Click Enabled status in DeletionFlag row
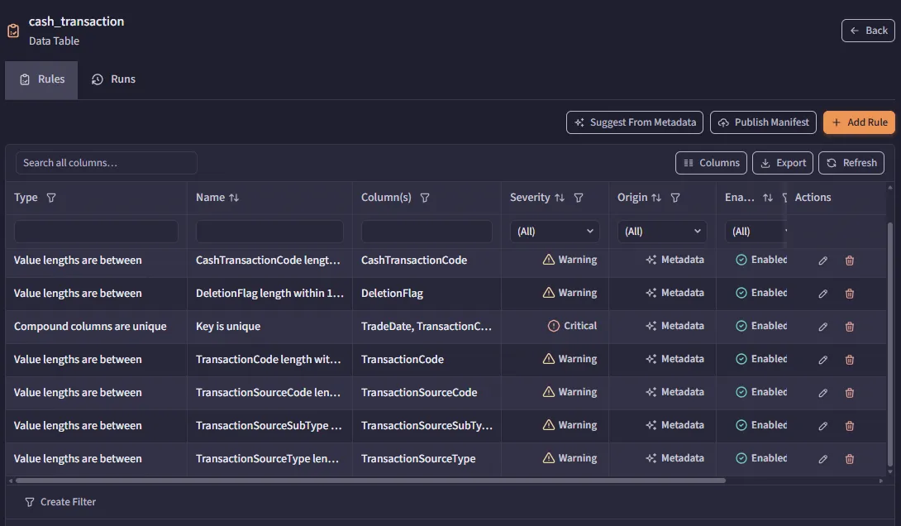 pos(761,293)
